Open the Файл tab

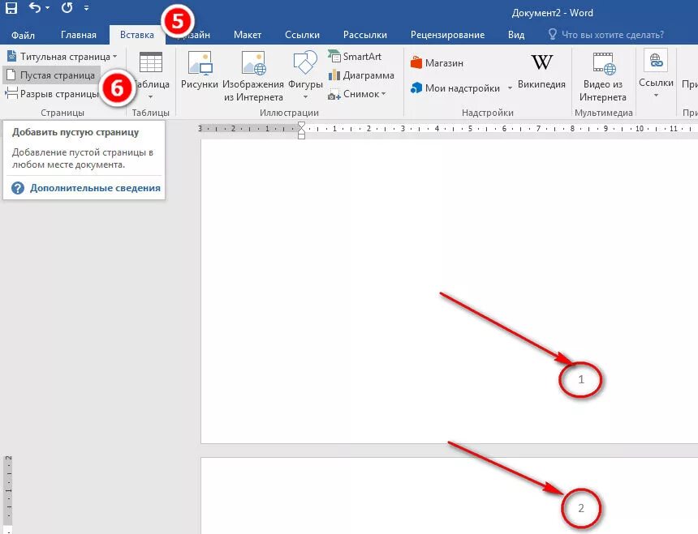(x=23, y=35)
